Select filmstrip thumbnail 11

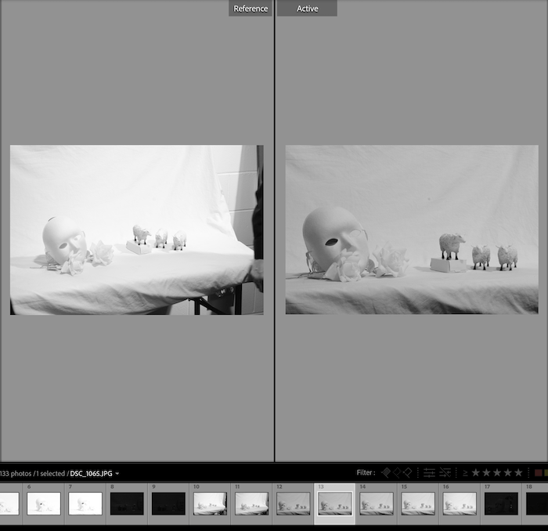251,504
